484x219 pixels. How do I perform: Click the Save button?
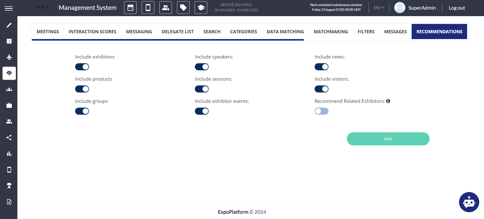tap(388, 139)
